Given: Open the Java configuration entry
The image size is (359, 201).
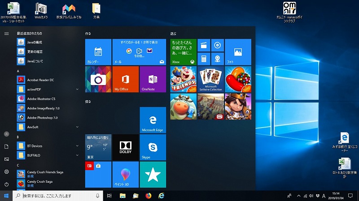Looking at the screenshot, I should 48,42.
